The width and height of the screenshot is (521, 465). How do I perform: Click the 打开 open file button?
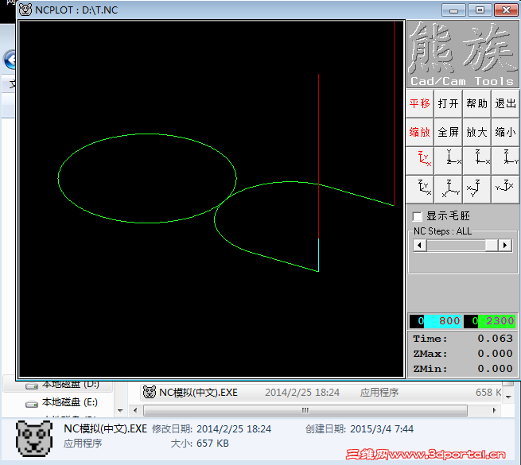pyautogui.click(x=449, y=103)
